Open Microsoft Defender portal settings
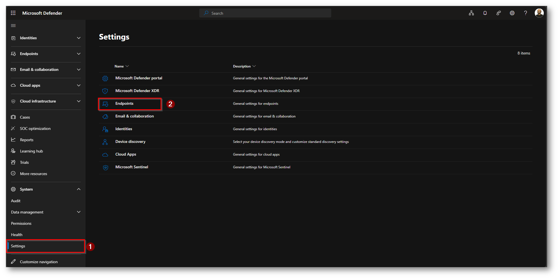The width and height of the screenshot is (559, 279). click(139, 78)
